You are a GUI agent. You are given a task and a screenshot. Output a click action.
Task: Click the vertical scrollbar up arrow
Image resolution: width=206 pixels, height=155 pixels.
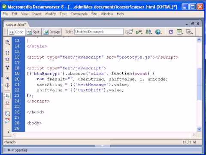click(x=199, y=40)
